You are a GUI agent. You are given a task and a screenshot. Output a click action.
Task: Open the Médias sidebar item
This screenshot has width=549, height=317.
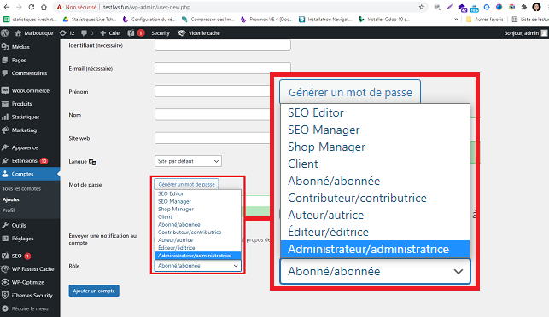tap(20, 47)
